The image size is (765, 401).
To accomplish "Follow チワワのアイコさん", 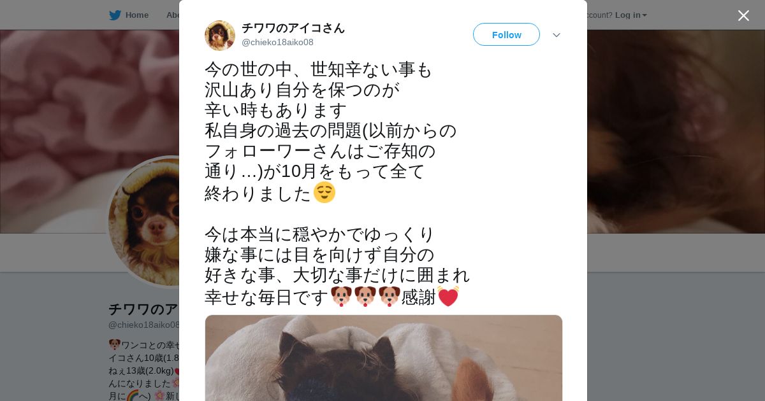I will (x=506, y=34).
